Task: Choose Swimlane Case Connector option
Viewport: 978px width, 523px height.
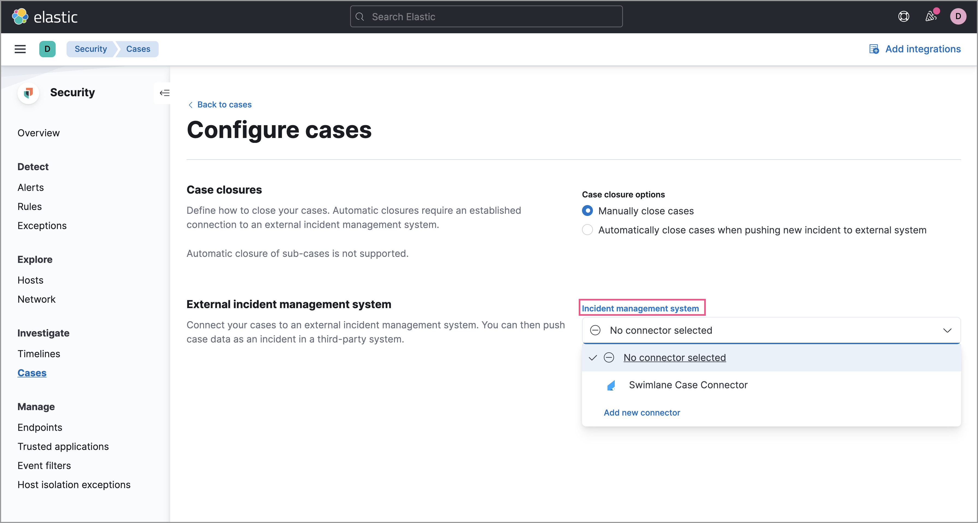Action: tap(688, 385)
